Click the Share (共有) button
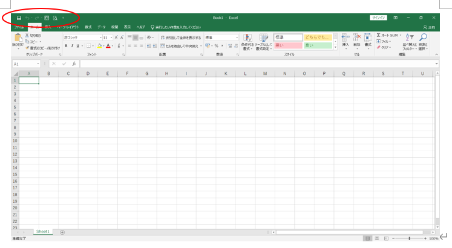The height and width of the screenshot is (248, 452). (429, 27)
